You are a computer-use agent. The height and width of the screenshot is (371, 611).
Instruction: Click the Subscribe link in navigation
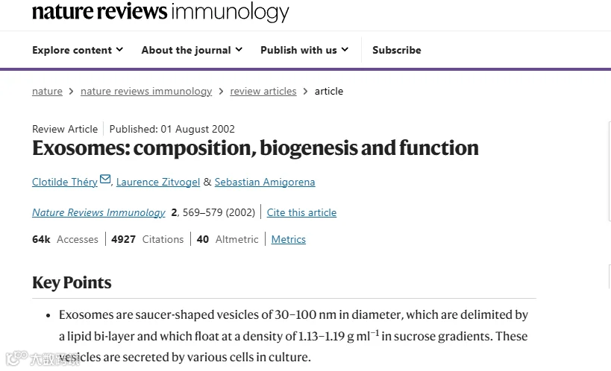click(396, 50)
